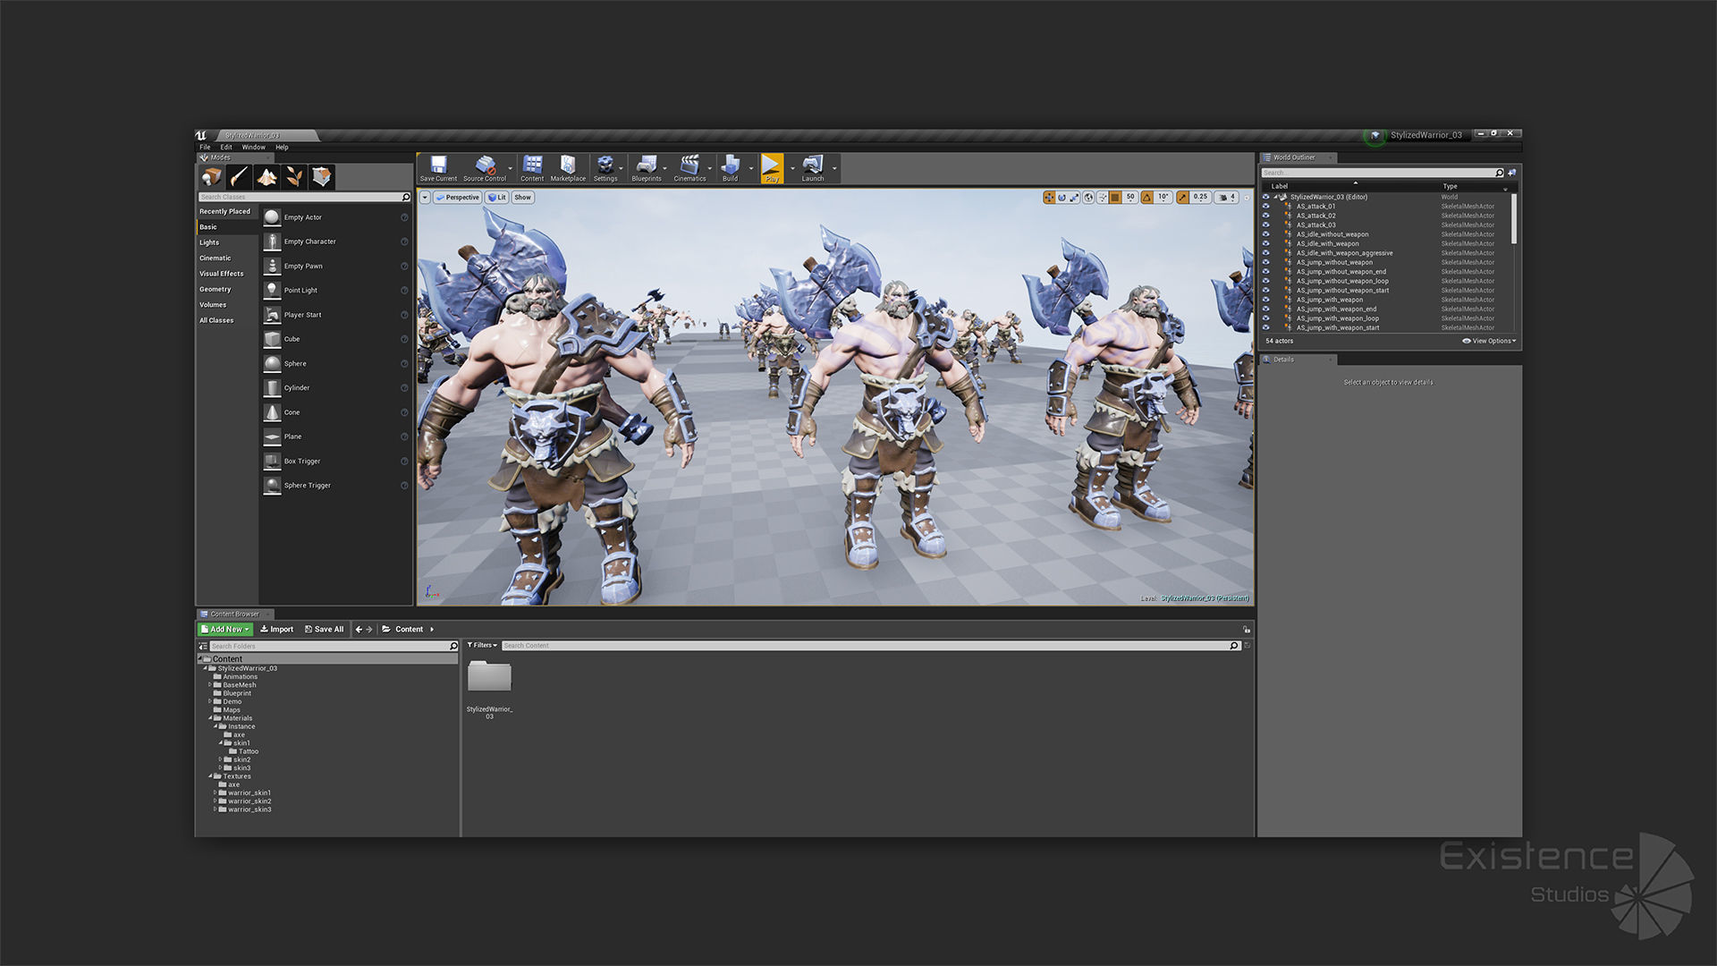
Task: Select Landscape mode mountain icon
Action: click(266, 177)
